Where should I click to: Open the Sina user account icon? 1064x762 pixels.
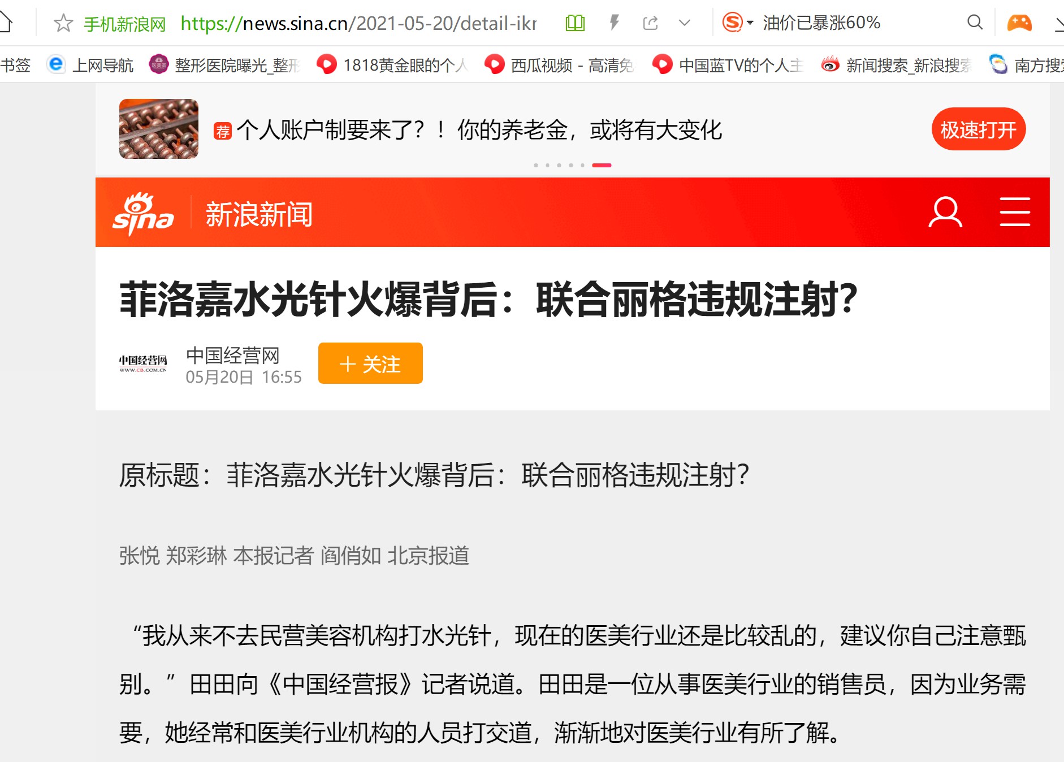point(945,212)
